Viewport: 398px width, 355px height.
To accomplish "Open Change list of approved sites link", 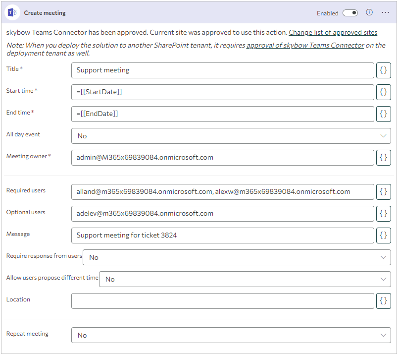I will [333, 33].
